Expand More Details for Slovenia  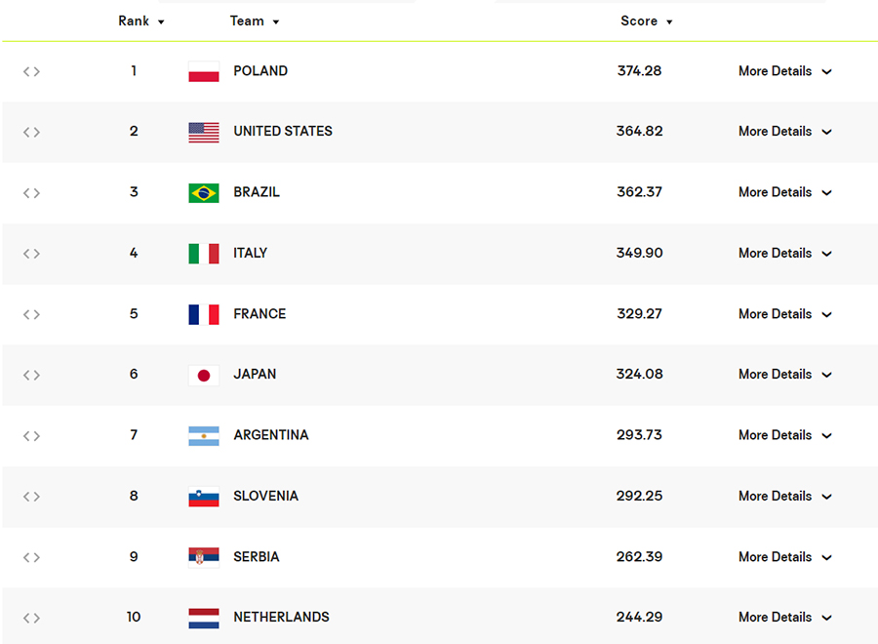coord(785,496)
